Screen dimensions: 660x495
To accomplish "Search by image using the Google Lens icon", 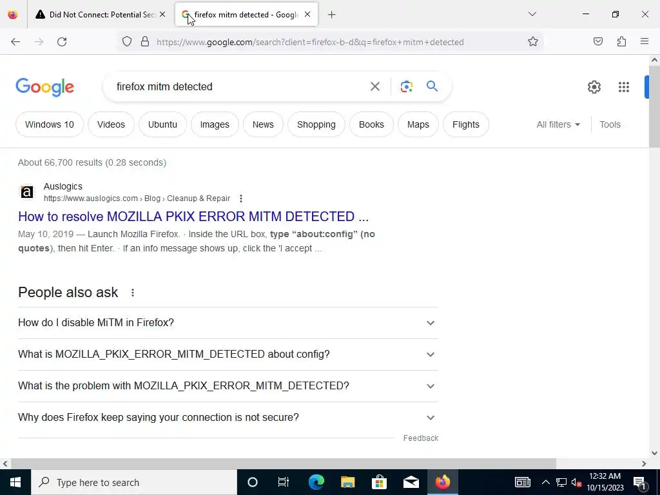I will (x=407, y=87).
